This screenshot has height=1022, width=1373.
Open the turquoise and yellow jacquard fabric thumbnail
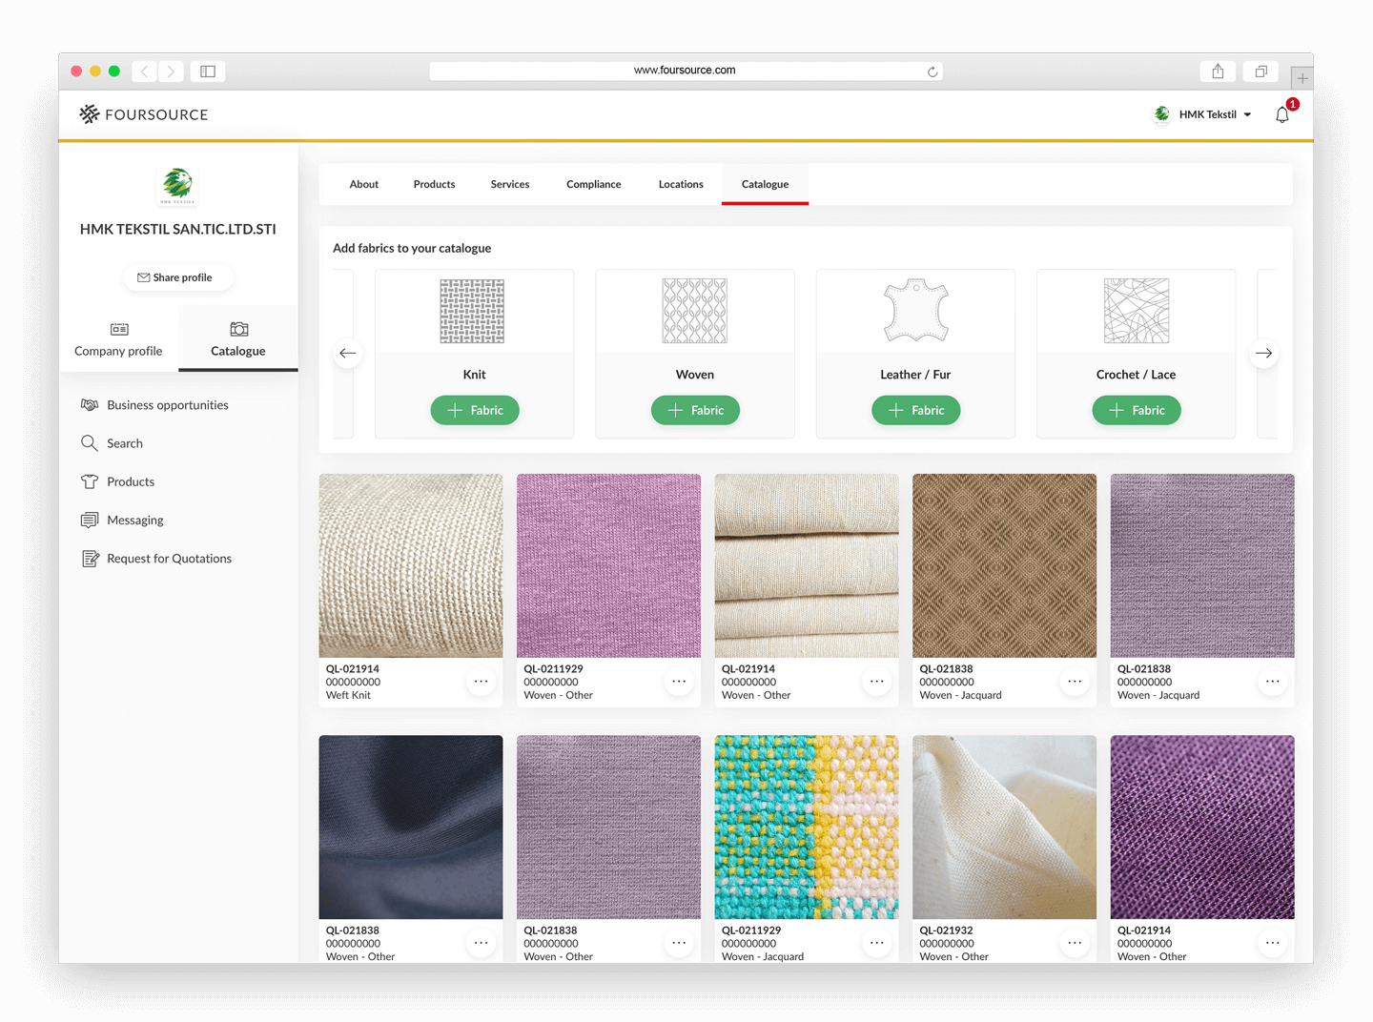[x=806, y=827]
